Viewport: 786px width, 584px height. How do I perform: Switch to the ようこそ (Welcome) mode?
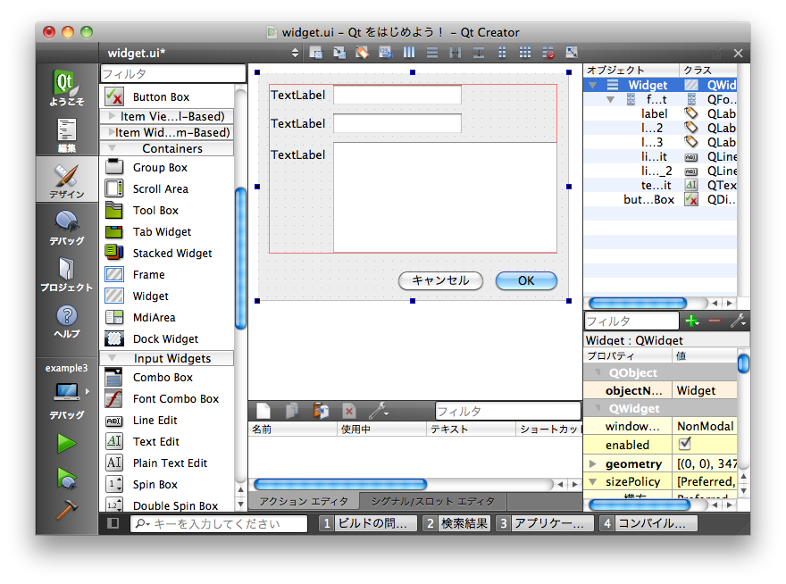[67, 88]
